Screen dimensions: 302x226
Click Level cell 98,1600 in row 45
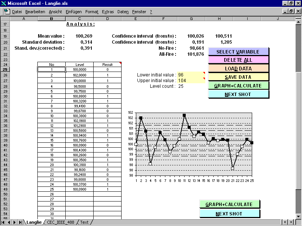pyautogui.click(x=80, y=170)
